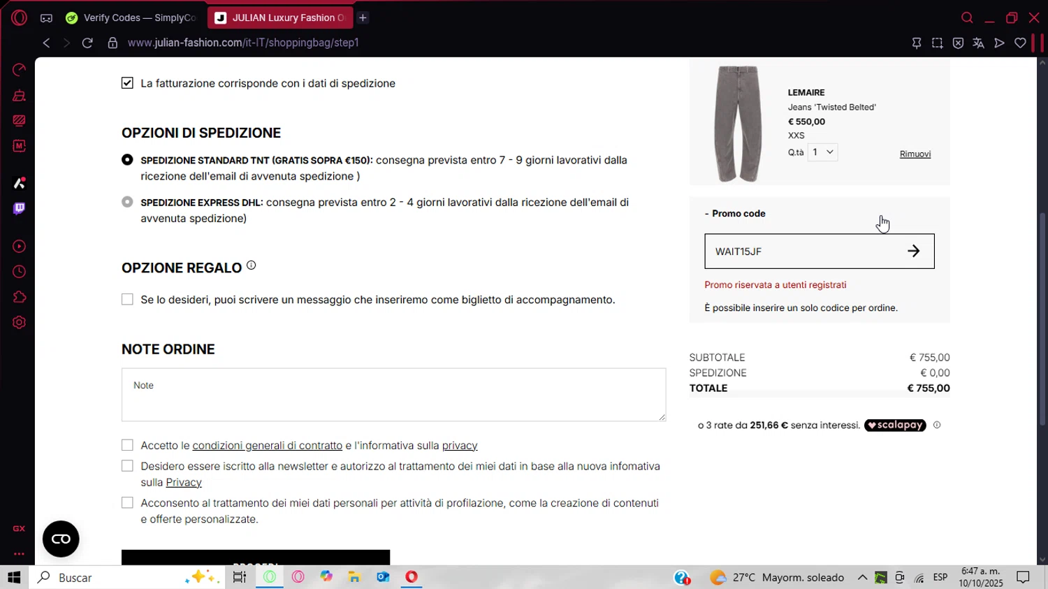Open the Opera main menu logo
The width and height of the screenshot is (1048, 589).
click(19, 18)
